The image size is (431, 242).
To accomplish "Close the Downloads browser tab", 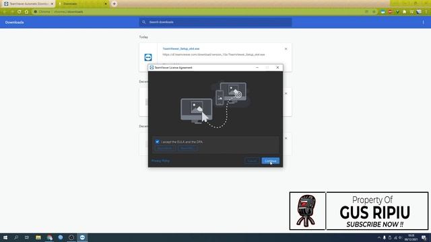I will coord(106,4).
